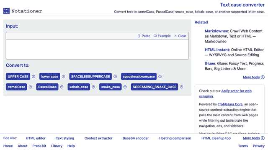Viewport: 268px width, 150px height.
Task: Open the Terms page
Action: pos(243,146)
